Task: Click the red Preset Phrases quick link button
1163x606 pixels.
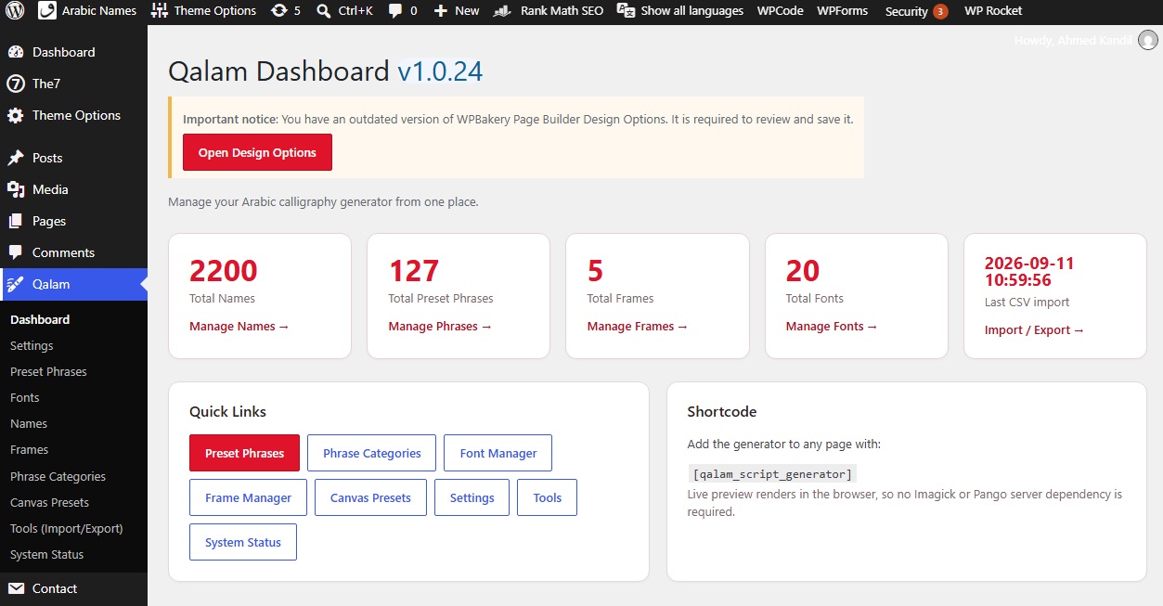Action: click(244, 453)
